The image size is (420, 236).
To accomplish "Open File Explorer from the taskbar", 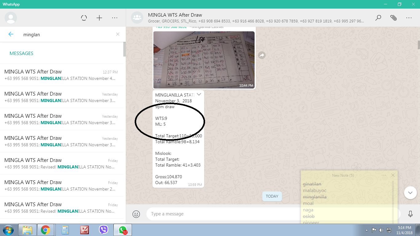I will click(x=27, y=230).
